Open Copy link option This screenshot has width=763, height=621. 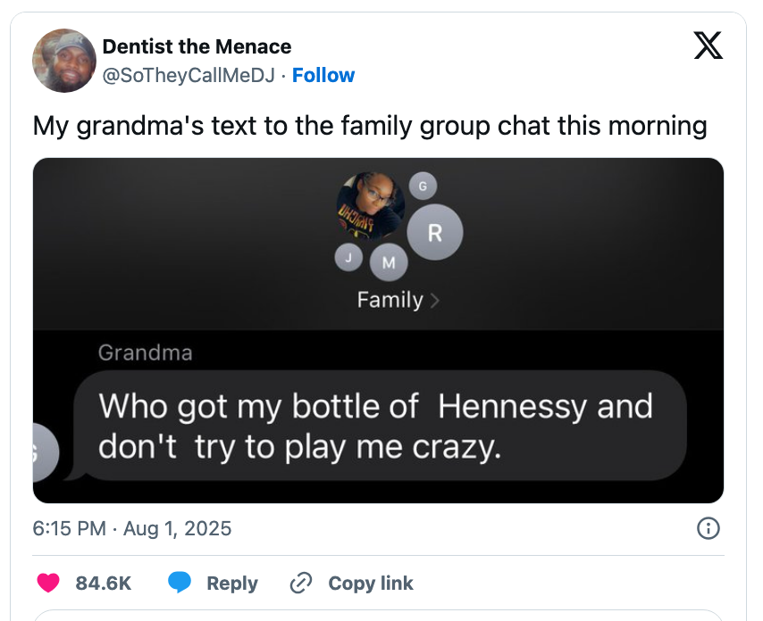coord(369,583)
